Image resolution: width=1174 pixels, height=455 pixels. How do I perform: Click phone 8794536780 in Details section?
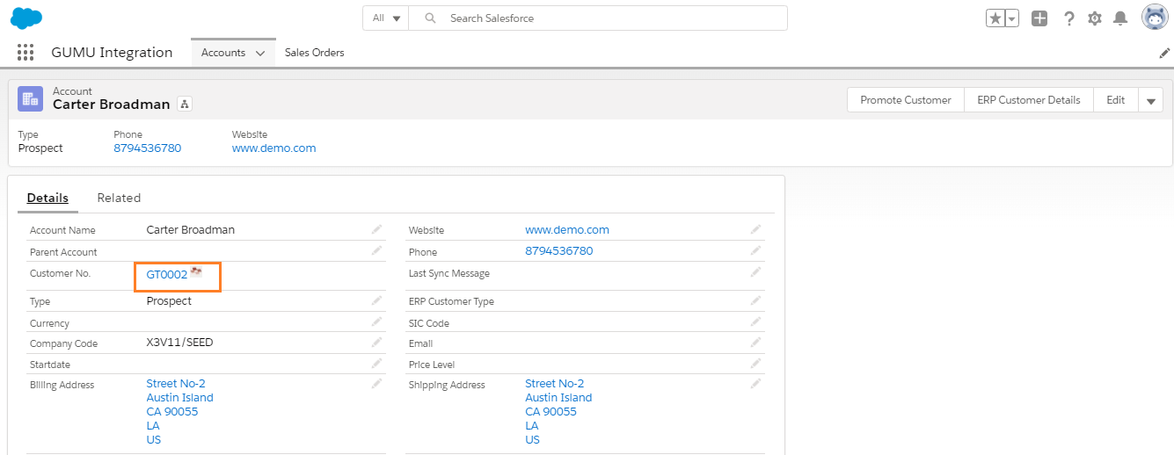(559, 251)
